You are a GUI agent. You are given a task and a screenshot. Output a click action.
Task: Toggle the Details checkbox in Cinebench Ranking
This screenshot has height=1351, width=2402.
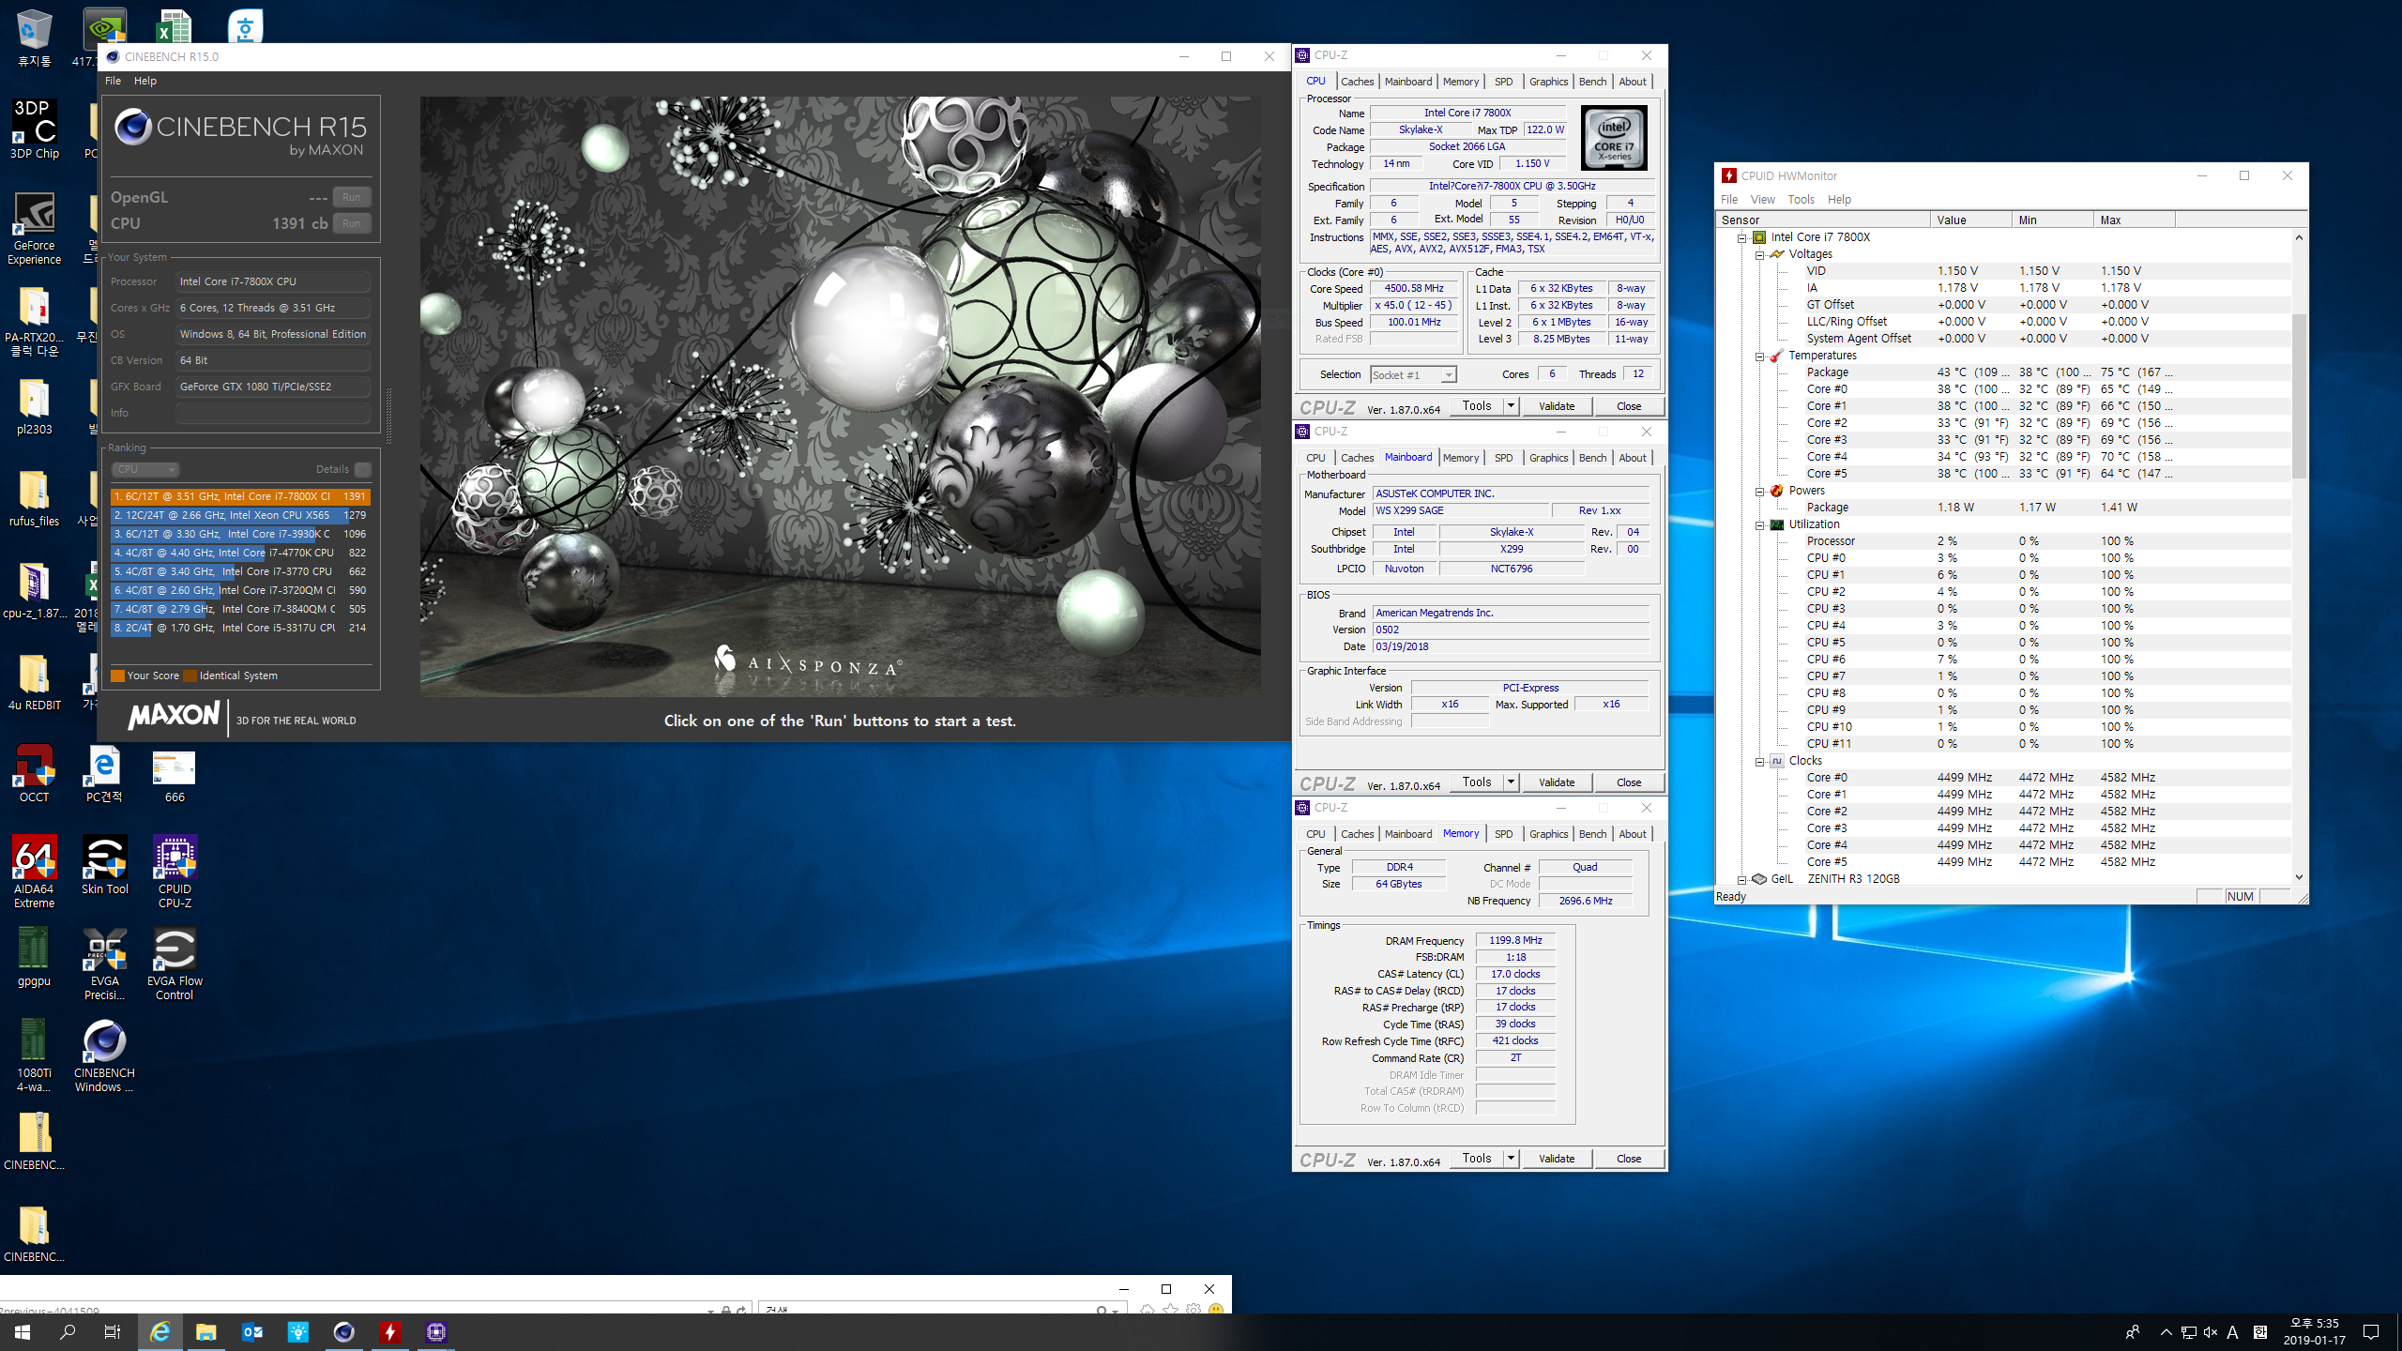pyautogui.click(x=363, y=469)
